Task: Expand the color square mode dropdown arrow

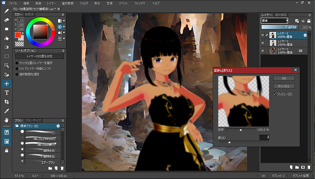Action: pyautogui.click(x=64, y=21)
